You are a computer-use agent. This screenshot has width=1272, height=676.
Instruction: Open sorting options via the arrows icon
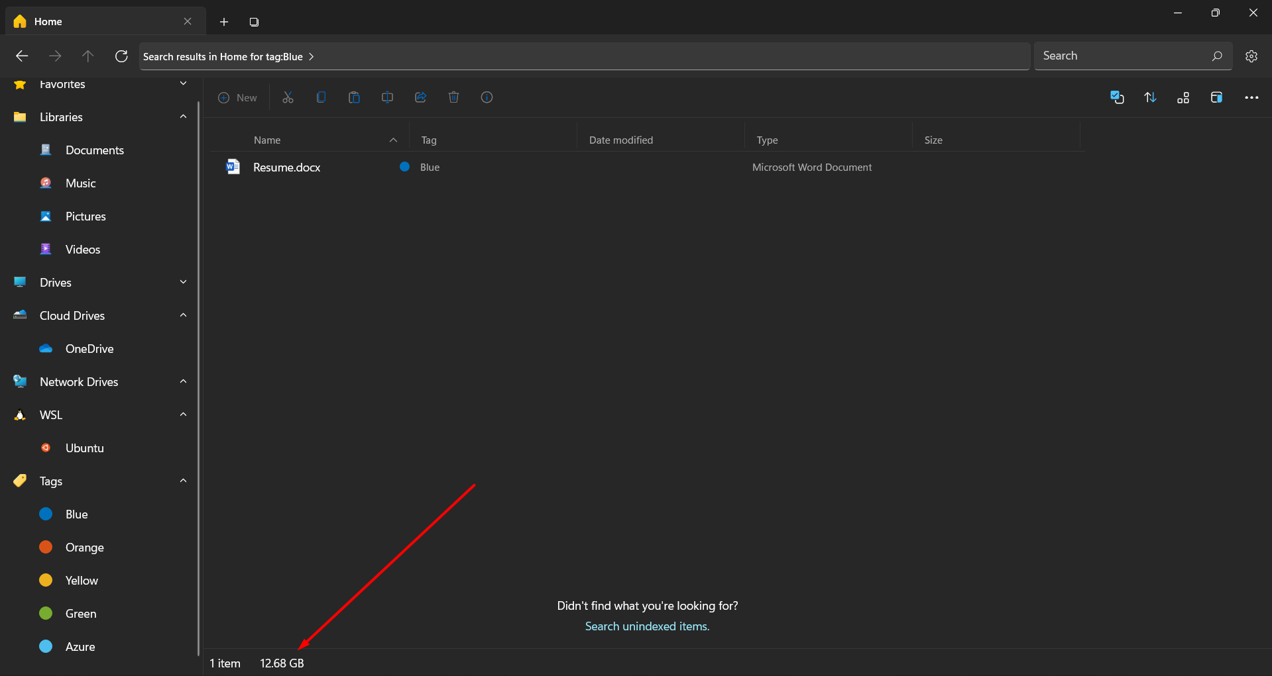tap(1150, 97)
